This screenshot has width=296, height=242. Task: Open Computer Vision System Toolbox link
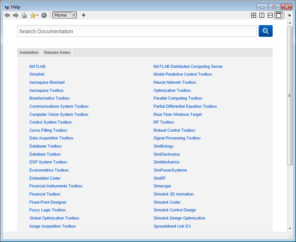[59, 114]
